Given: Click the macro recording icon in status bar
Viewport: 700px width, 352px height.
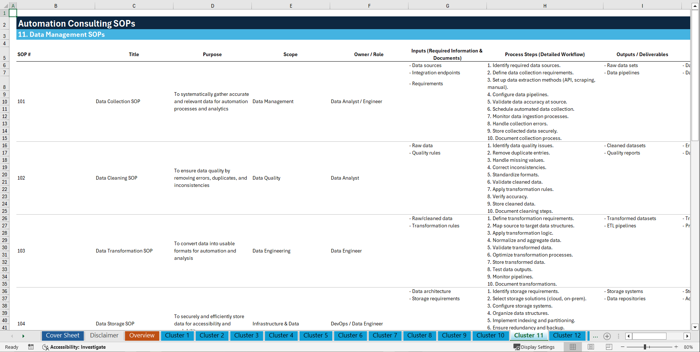Looking at the screenshot, I should click(31, 347).
